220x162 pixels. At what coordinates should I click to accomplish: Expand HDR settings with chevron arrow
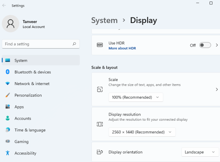pyautogui.click(x=217, y=45)
